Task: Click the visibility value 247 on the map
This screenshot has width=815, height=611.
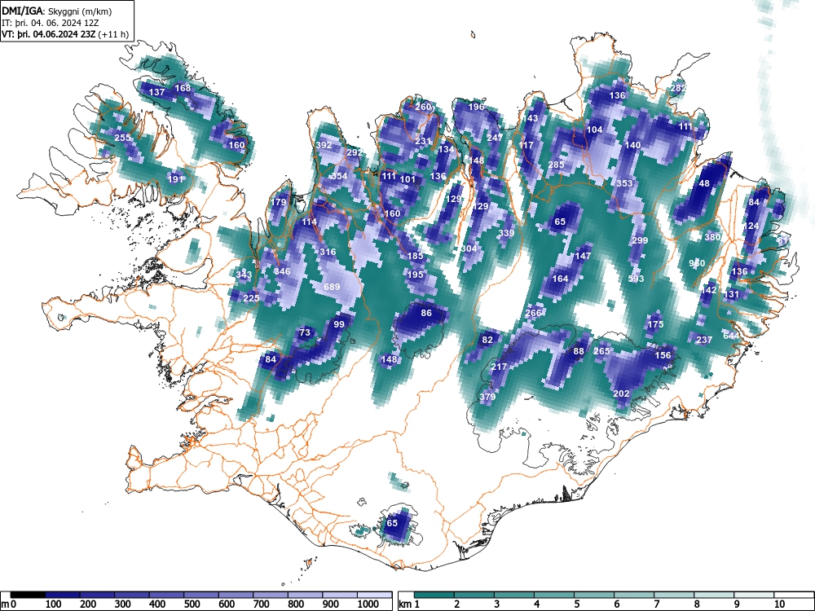Action: point(495,138)
